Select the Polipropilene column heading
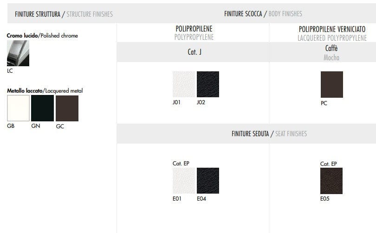376x233 pixels. click(x=194, y=32)
